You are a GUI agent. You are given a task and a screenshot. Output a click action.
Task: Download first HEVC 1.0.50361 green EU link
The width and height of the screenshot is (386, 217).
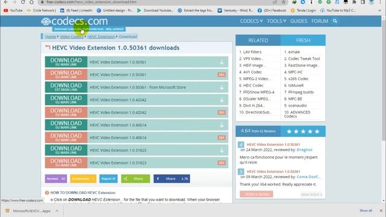[x=66, y=62]
